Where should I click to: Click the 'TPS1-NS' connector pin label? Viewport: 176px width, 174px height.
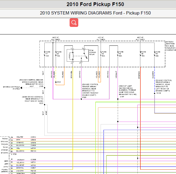[x=4, y=142]
